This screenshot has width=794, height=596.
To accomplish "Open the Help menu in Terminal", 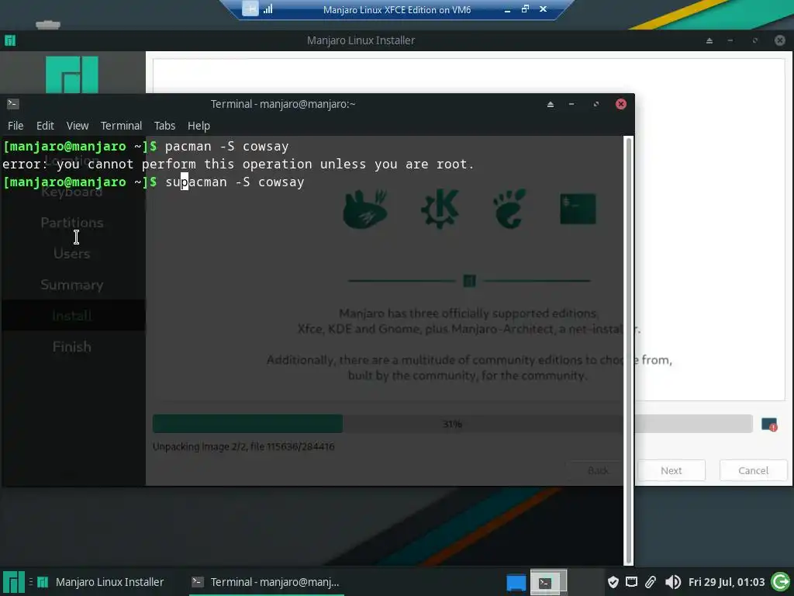I will [198, 126].
